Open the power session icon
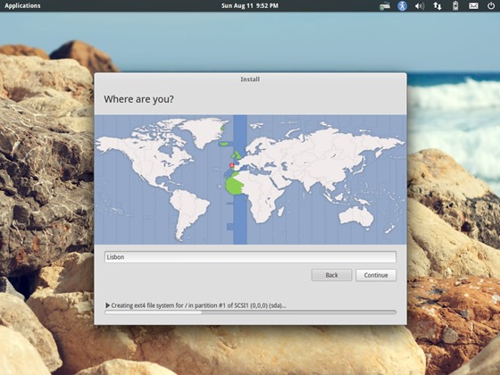This screenshot has width=500, height=375. [491, 5]
